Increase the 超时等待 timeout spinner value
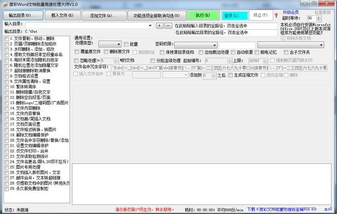The image size is (337, 214). 319,17
